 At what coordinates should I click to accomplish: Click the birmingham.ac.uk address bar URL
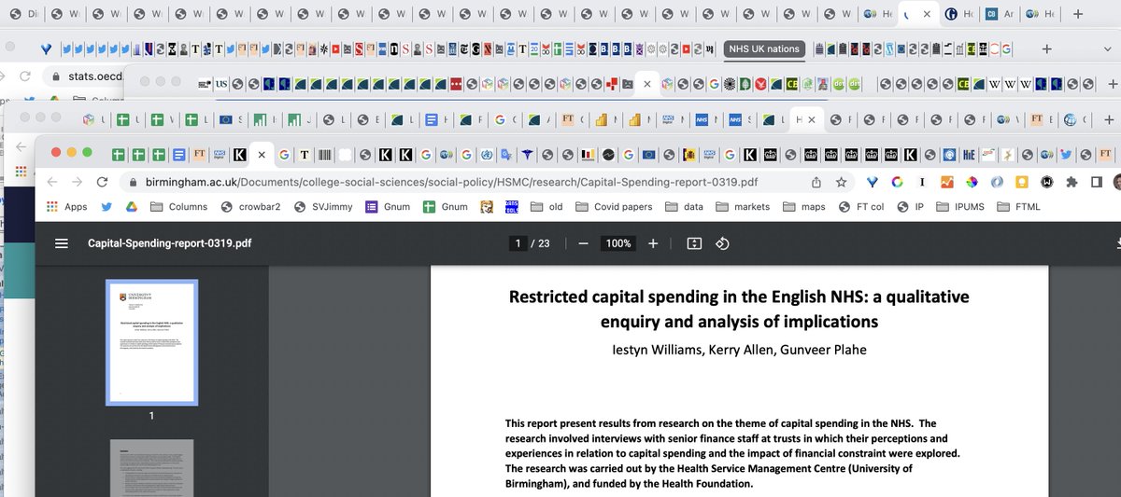point(449,183)
